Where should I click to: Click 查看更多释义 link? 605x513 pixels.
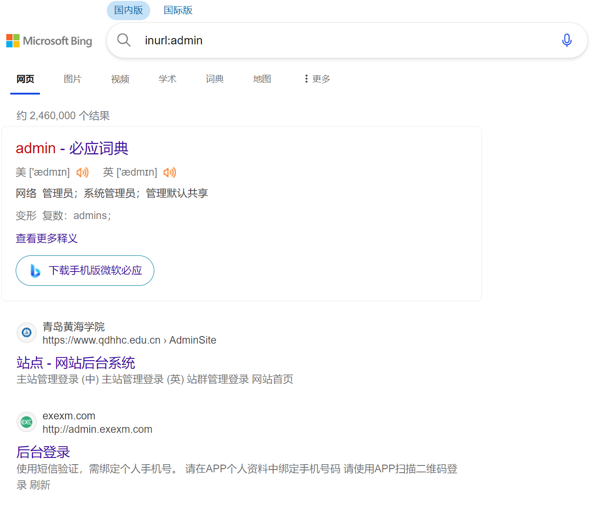(x=47, y=238)
